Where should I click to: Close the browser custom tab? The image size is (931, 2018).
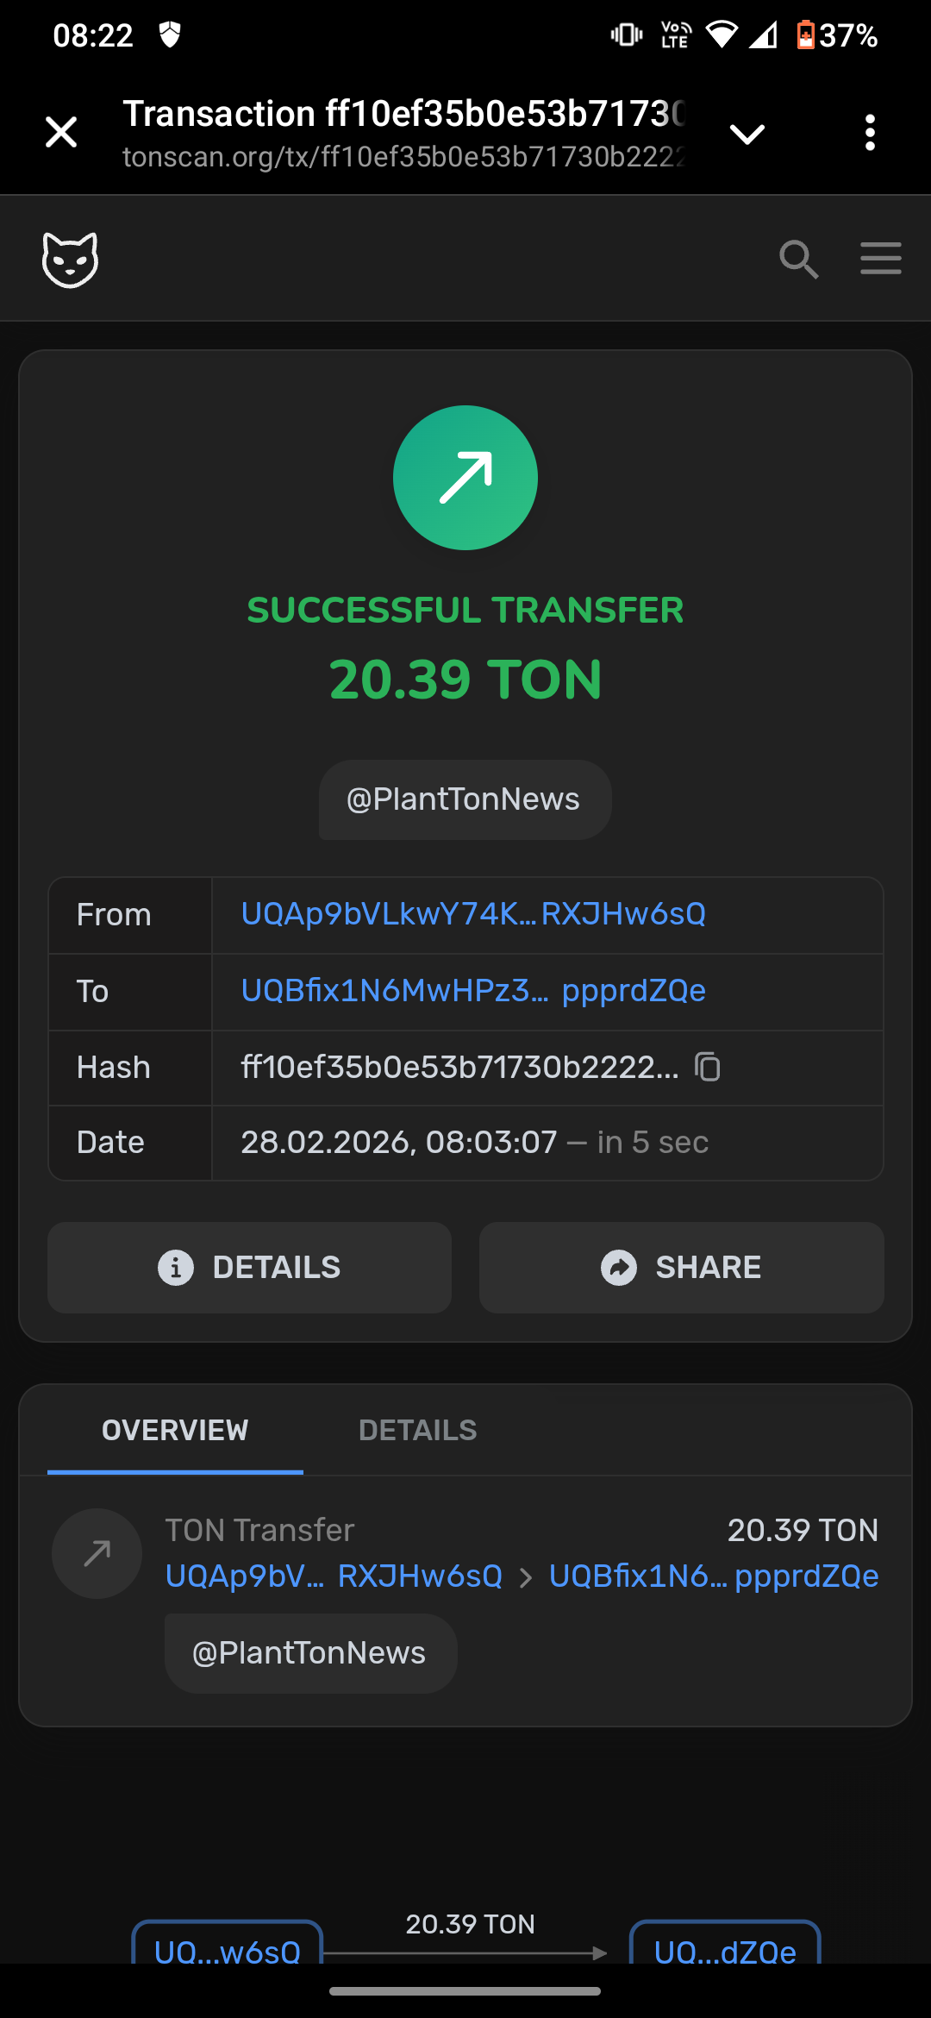[61, 133]
